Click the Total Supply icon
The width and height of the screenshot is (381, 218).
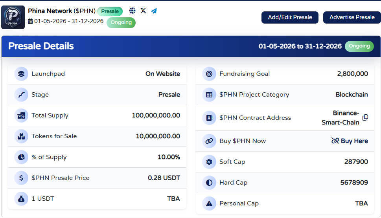coord(21,115)
